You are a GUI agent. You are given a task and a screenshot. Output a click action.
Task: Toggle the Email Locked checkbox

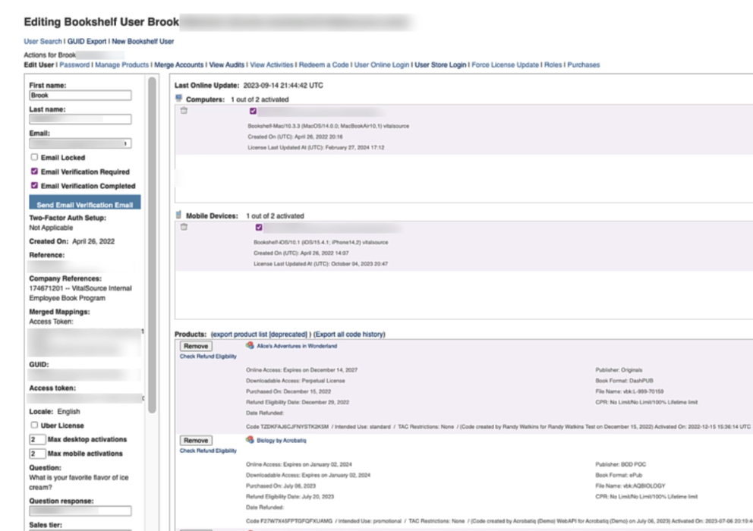[x=34, y=157]
